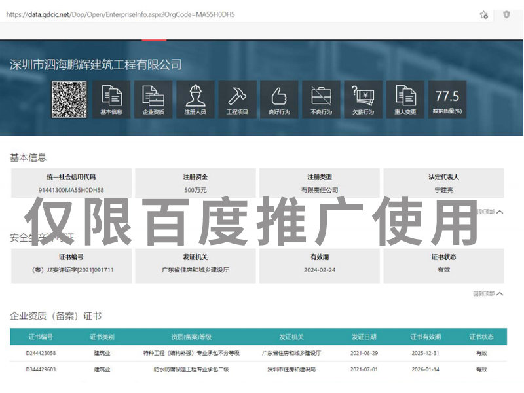Select the safety license expiry 2024-02-24
This screenshot has width=524, height=393.
click(x=320, y=270)
